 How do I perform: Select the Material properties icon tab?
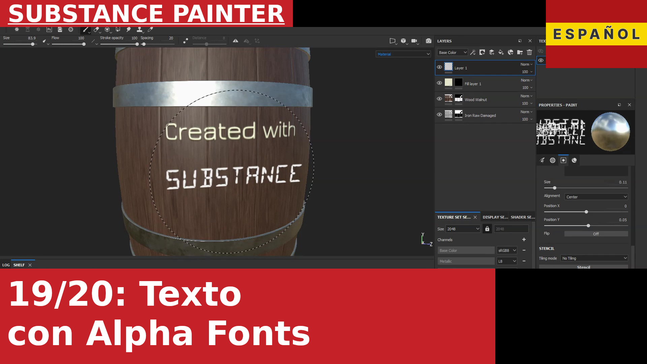pos(574,160)
